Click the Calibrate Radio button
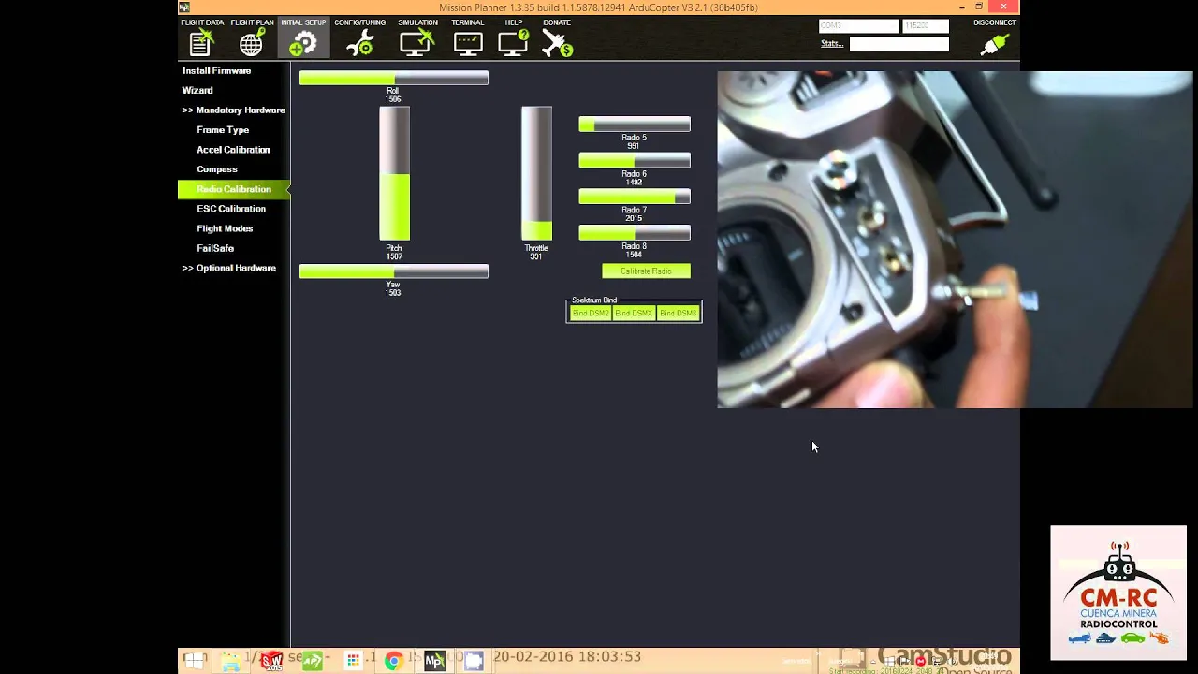Image resolution: width=1198 pixels, height=674 pixels. pyautogui.click(x=646, y=271)
